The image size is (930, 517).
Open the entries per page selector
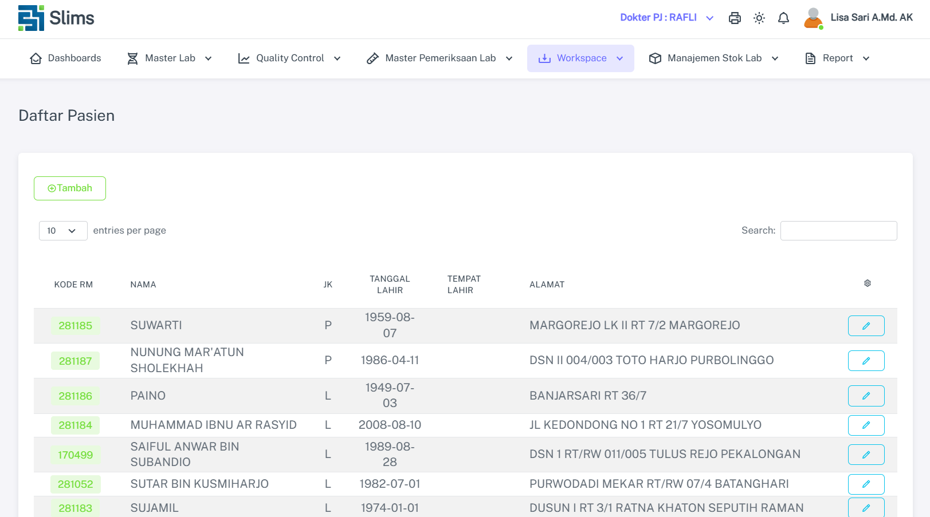[x=62, y=231]
